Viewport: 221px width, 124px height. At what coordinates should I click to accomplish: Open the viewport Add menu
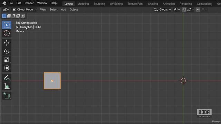(x=64, y=10)
